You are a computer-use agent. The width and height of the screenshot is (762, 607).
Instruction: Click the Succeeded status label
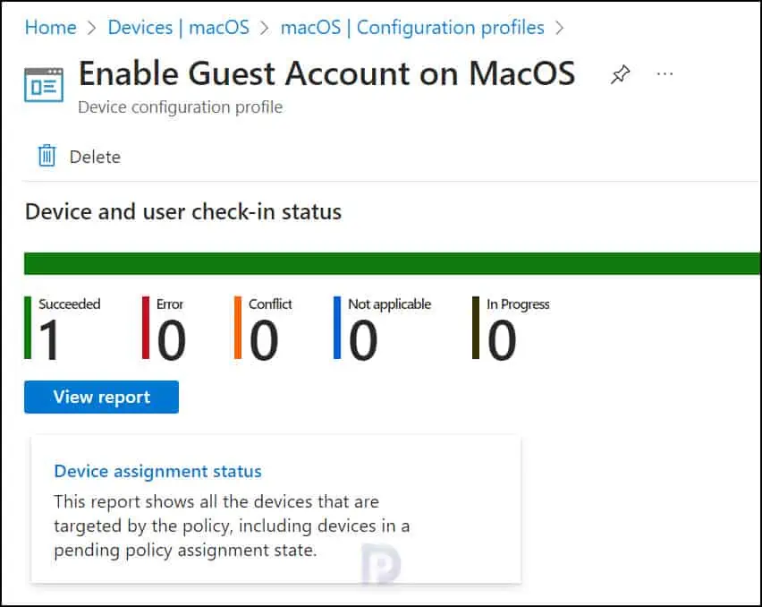pyautogui.click(x=70, y=304)
